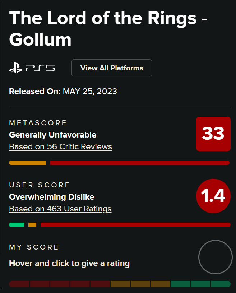The width and height of the screenshot is (236, 293).
Task: Select red segment of User Score distribution bar
Action: (x=135, y=225)
